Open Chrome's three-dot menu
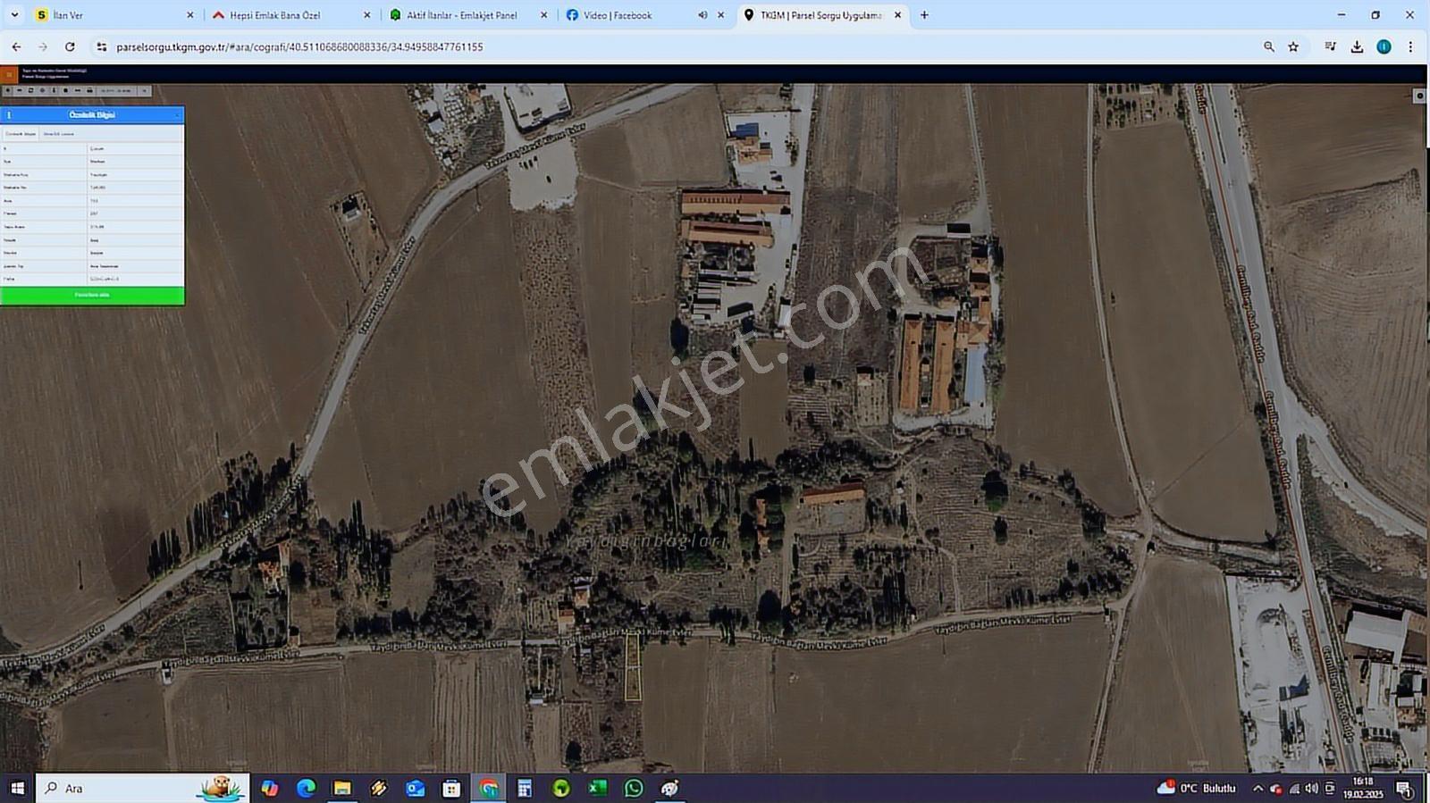1430x803 pixels. pyautogui.click(x=1410, y=46)
